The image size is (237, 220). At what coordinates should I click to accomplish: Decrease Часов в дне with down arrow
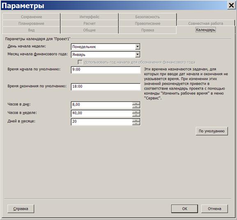(x=136, y=107)
